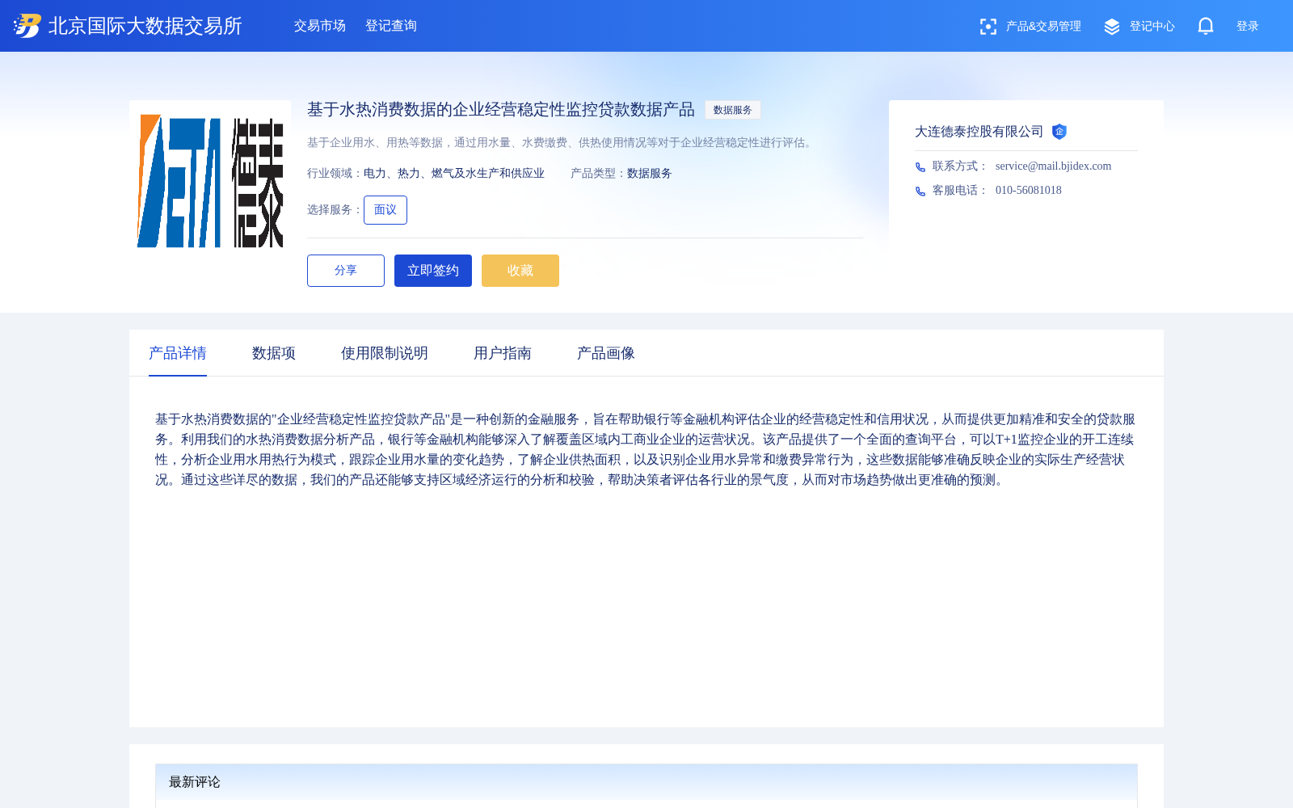Click the phone number 010-56081018
Screen dimensions: 1293x808
click(1029, 190)
